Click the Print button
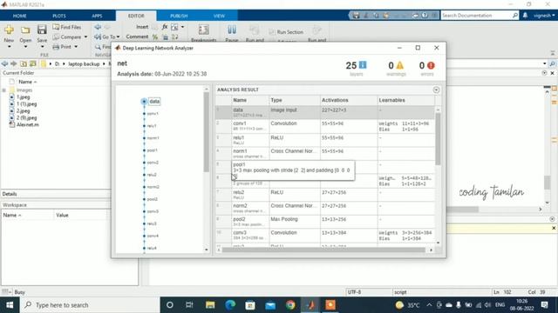 point(62,46)
